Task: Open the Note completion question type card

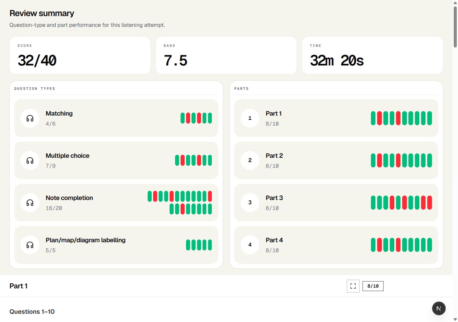Action: point(116,203)
